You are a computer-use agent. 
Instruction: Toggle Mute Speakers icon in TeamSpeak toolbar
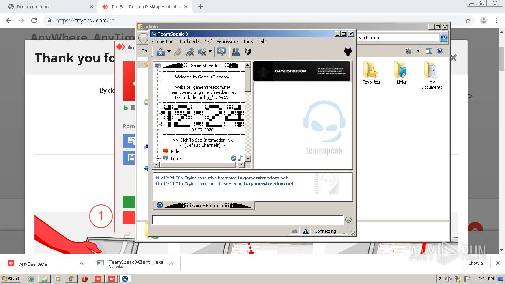[202, 52]
